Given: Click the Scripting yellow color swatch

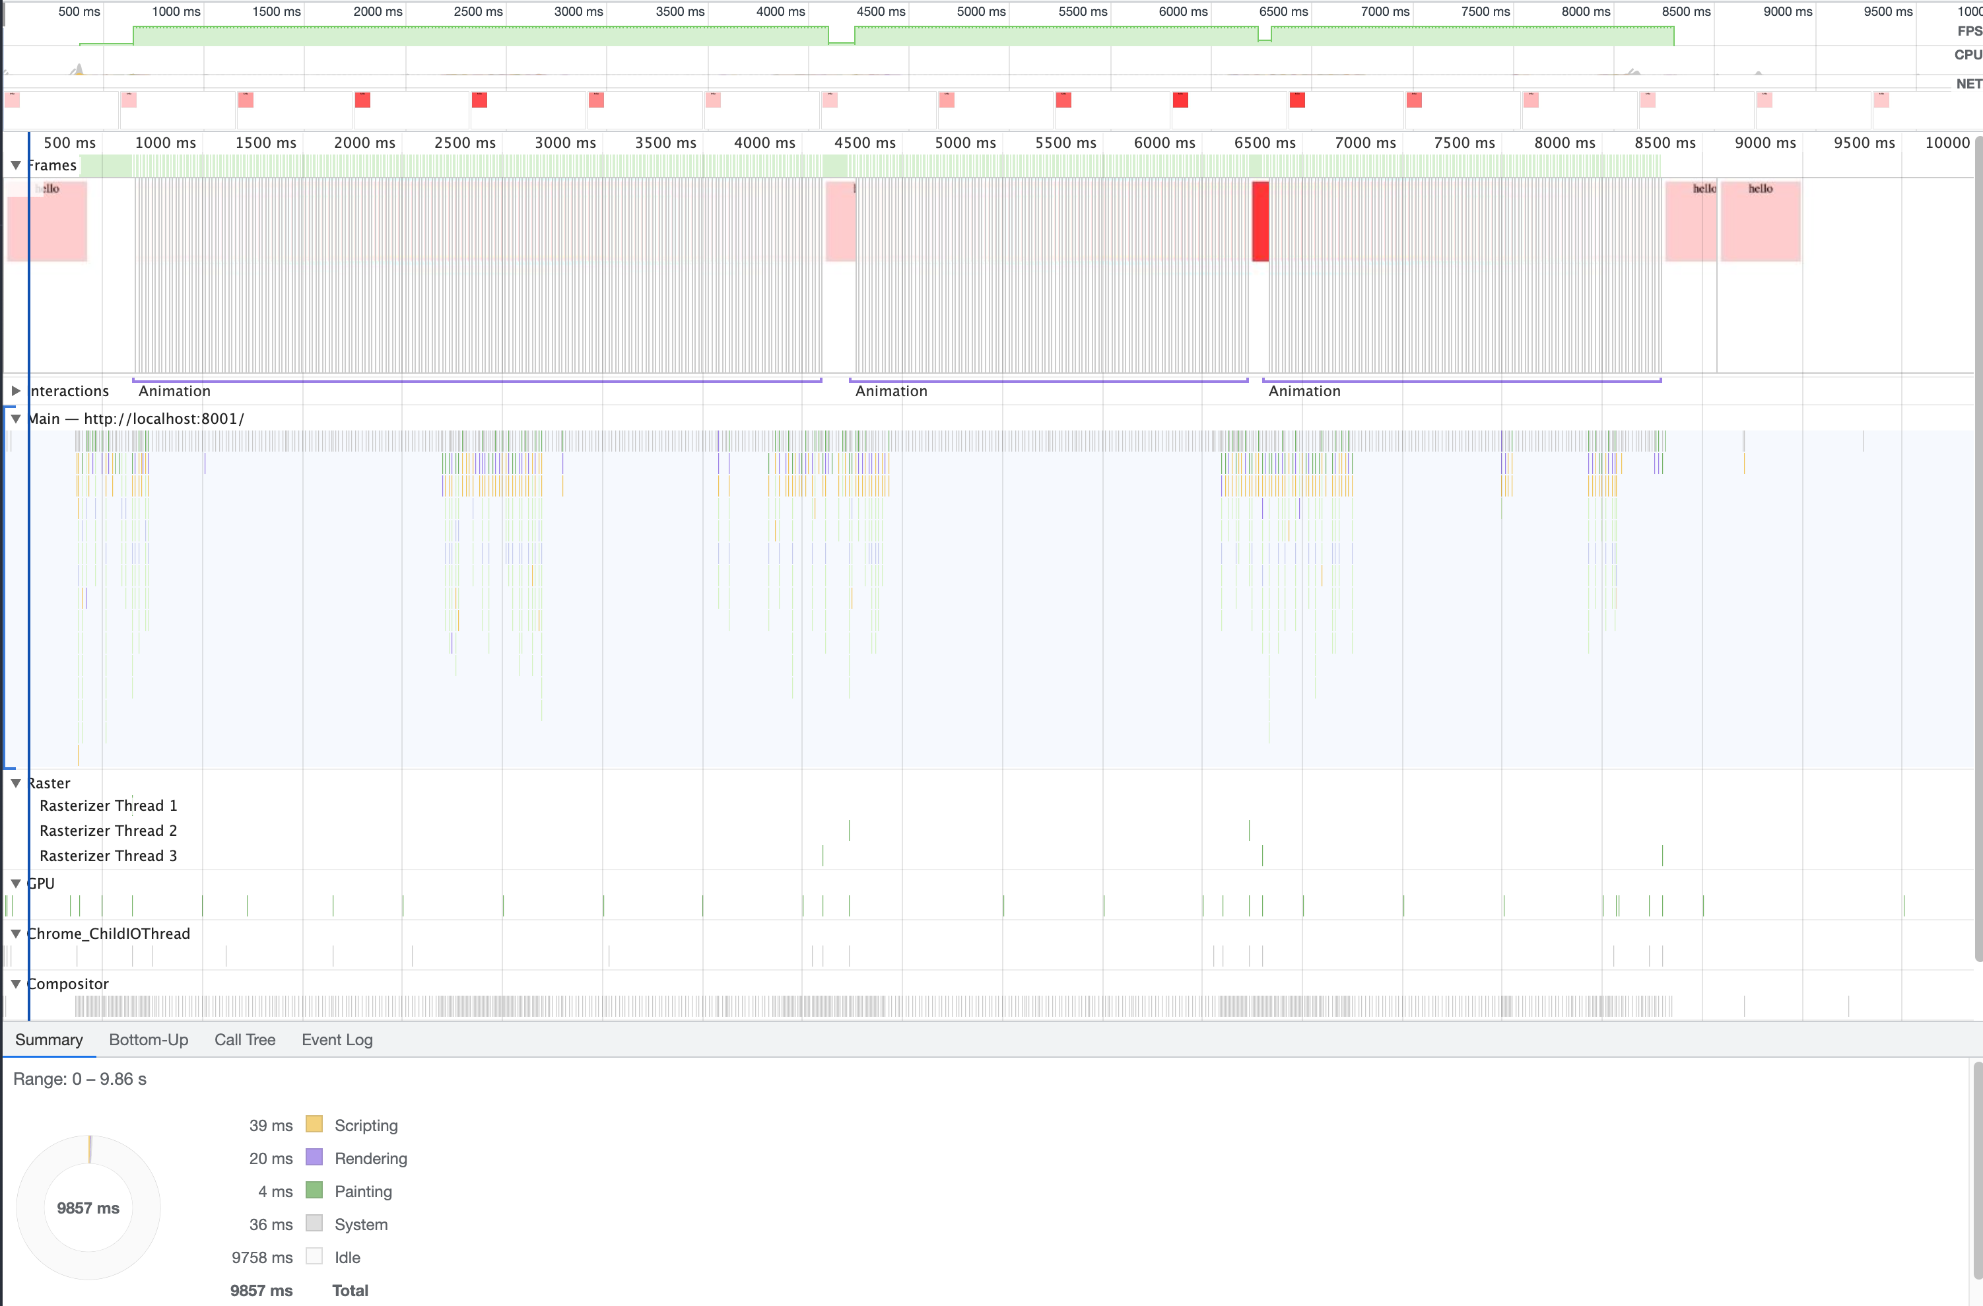Looking at the screenshot, I should pos(314,1124).
